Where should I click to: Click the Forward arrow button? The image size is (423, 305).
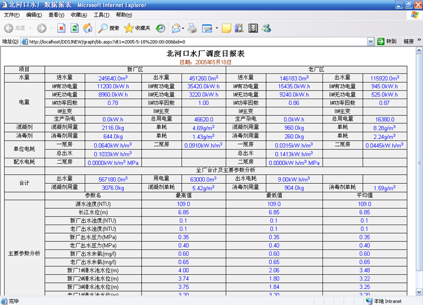[x=42, y=28]
